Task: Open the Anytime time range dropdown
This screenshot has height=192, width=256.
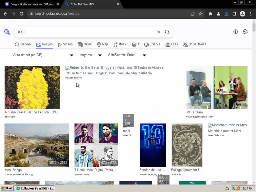Action: point(90,55)
